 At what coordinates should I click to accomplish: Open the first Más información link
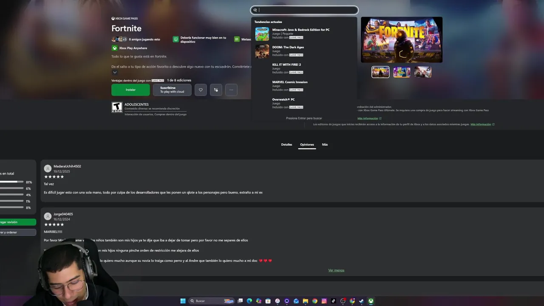tap(368, 119)
